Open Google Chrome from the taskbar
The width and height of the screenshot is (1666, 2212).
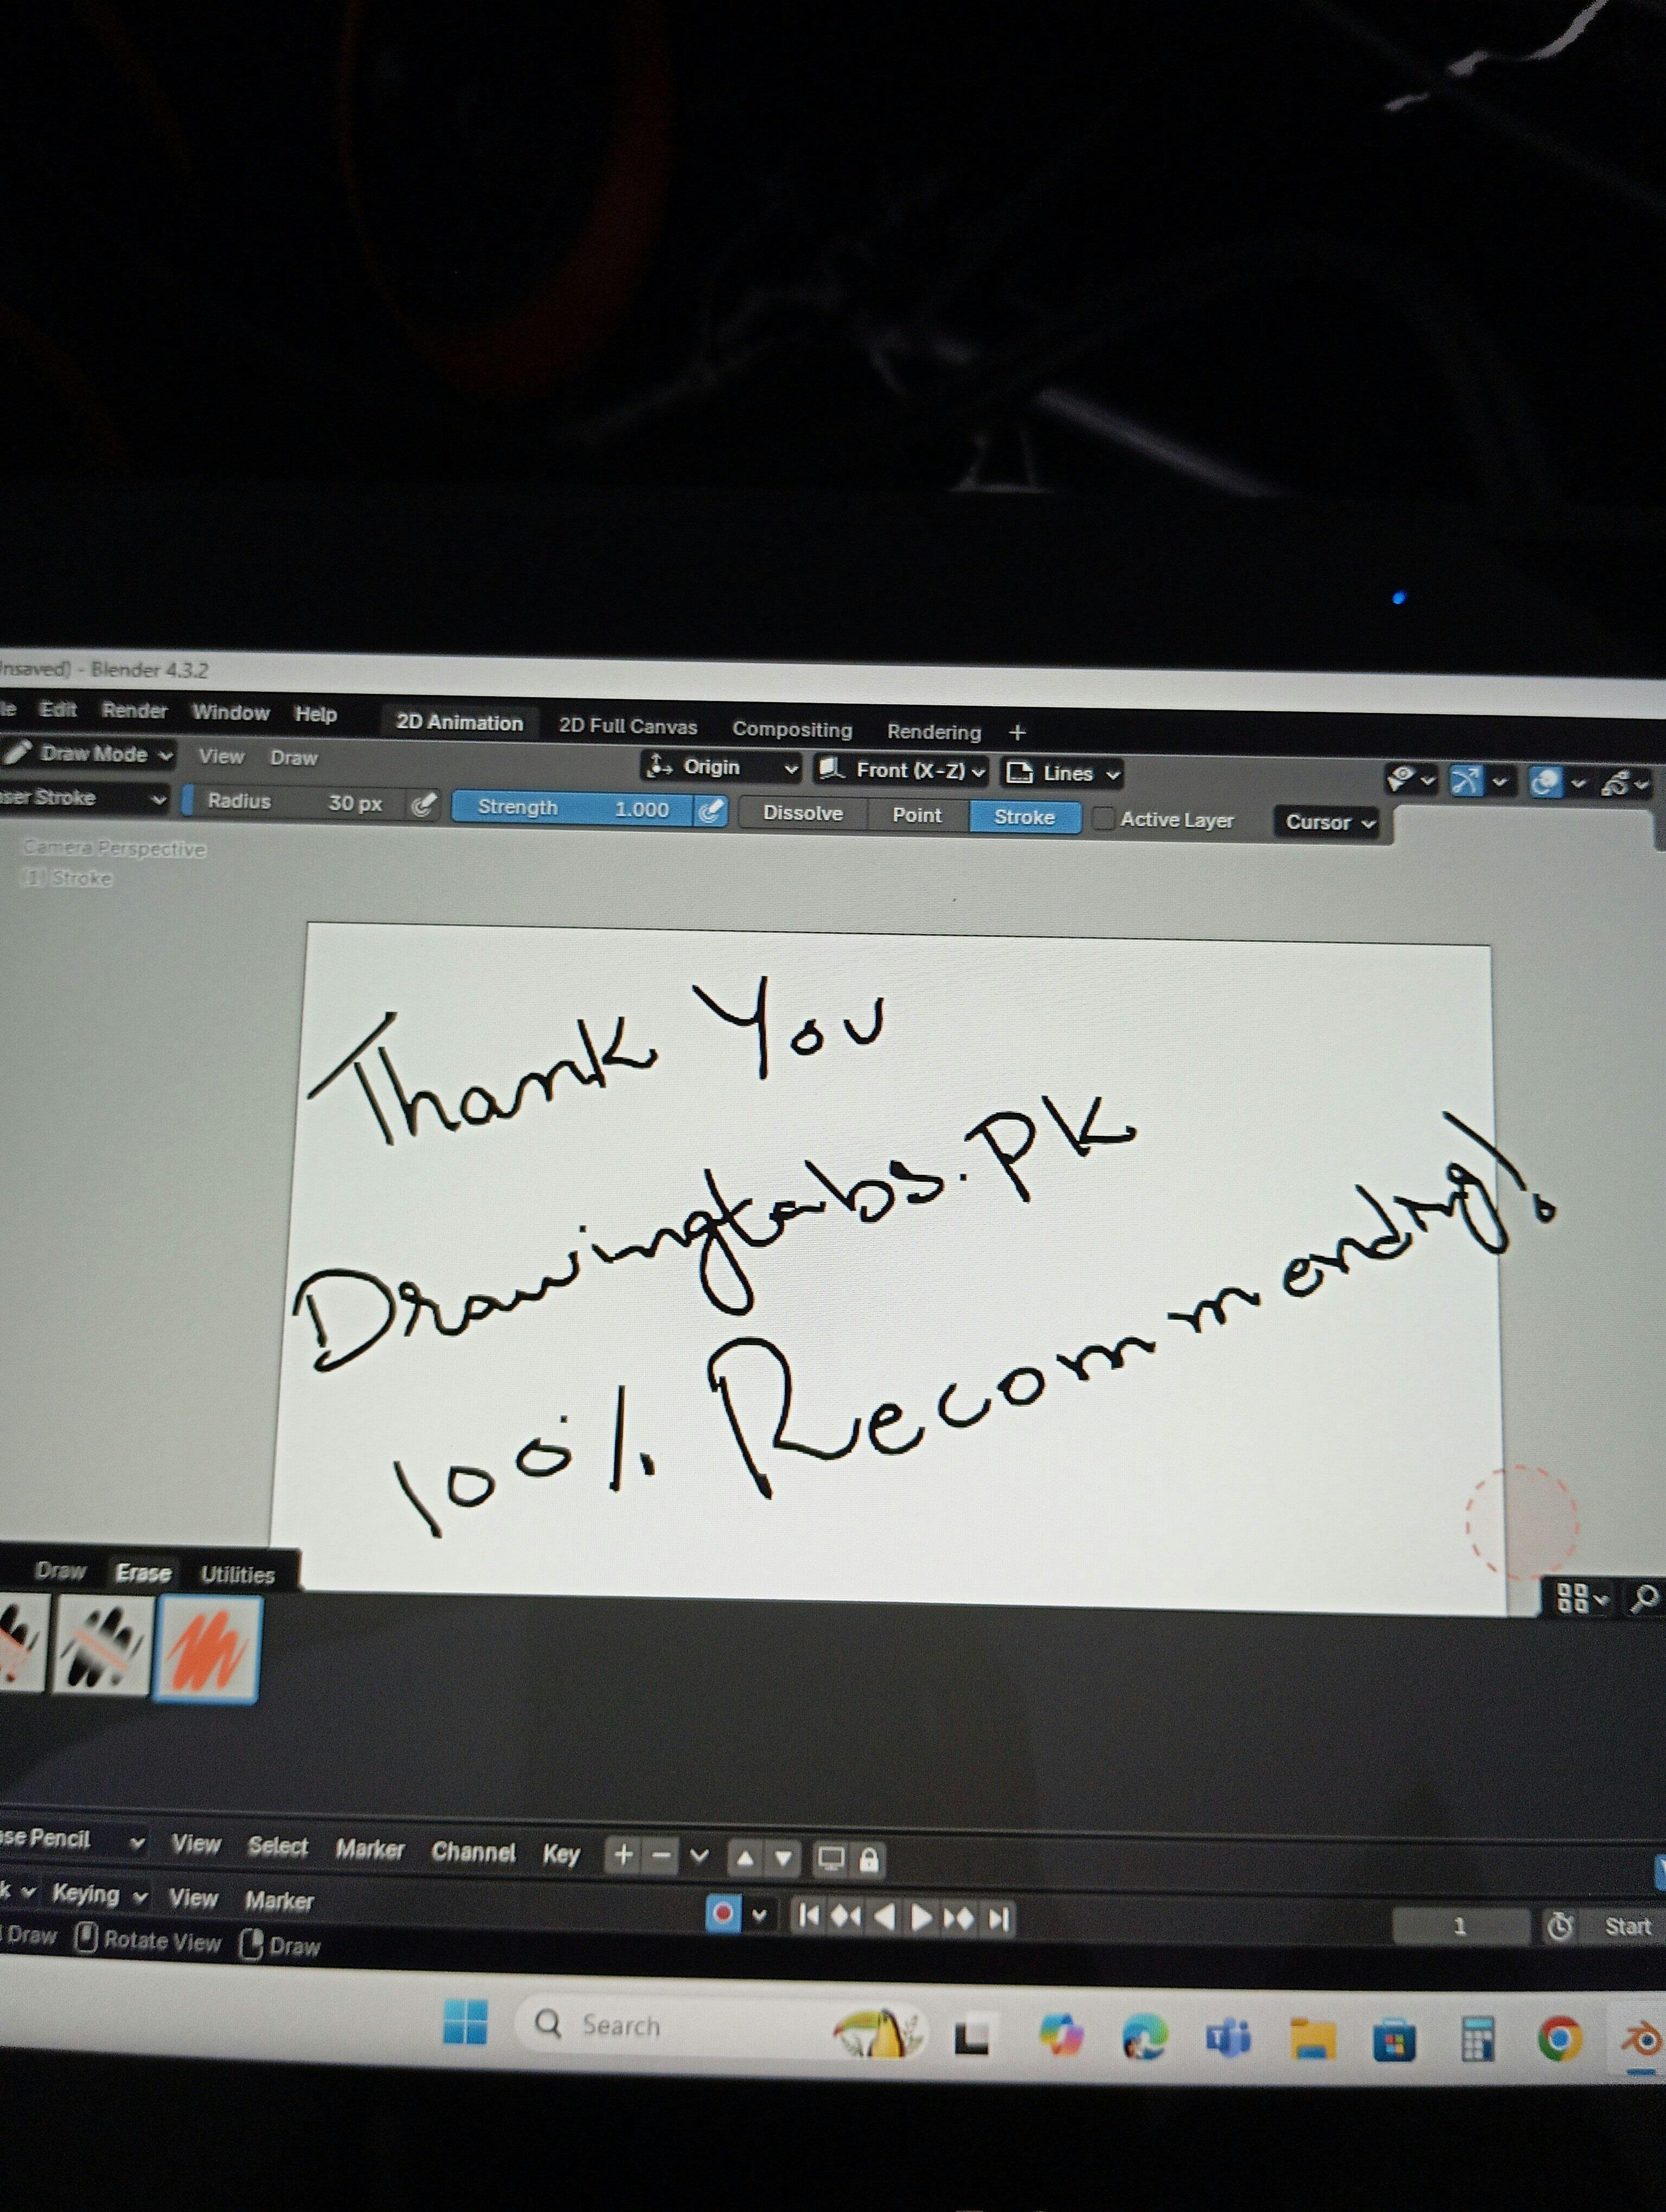pyautogui.click(x=1560, y=2039)
